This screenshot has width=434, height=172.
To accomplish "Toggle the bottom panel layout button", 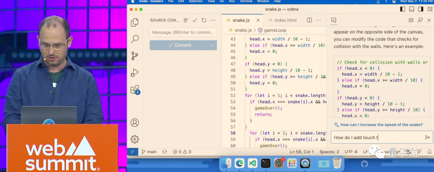I will 411,9.
